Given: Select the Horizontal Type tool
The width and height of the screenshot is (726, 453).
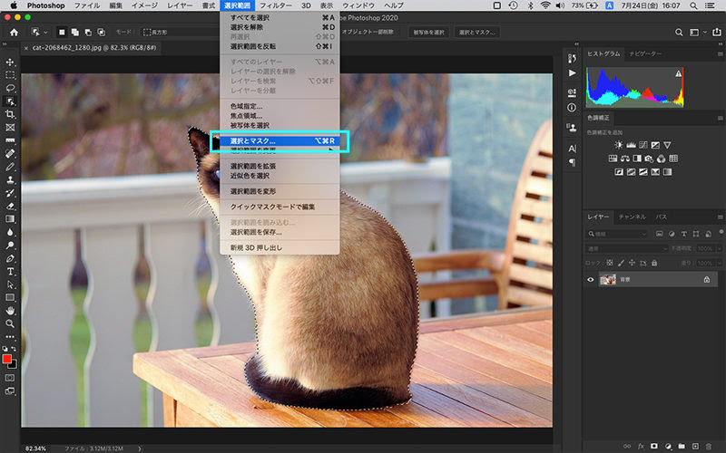Looking at the screenshot, I should 10,271.
